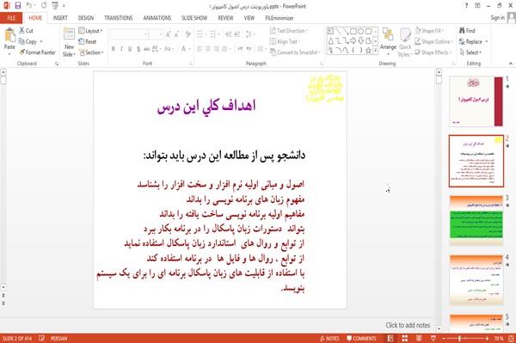The image size is (516, 343).
Task: Select the oval shape in shapes gallery
Action: pyautogui.click(x=360, y=31)
